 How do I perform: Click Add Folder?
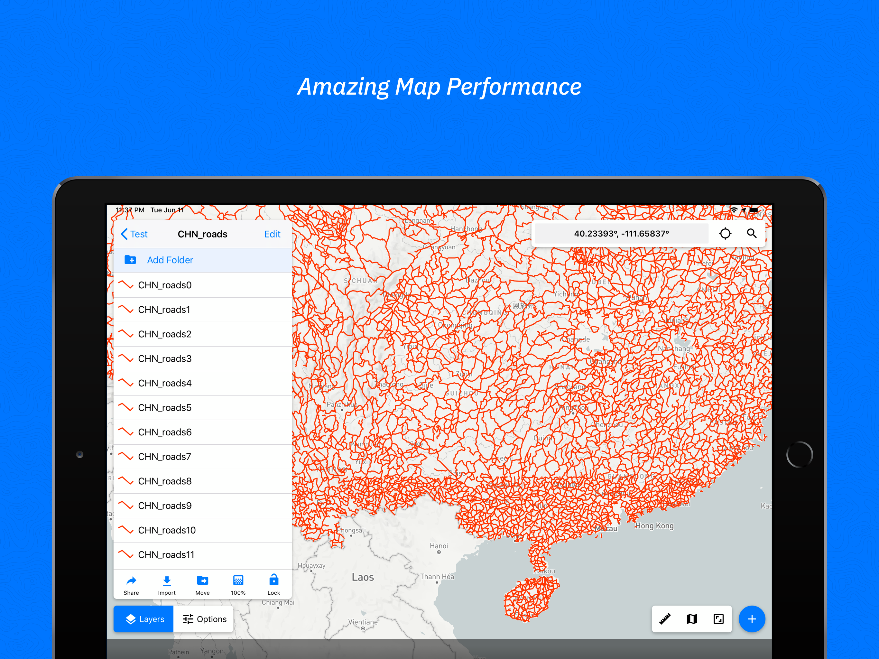click(170, 260)
